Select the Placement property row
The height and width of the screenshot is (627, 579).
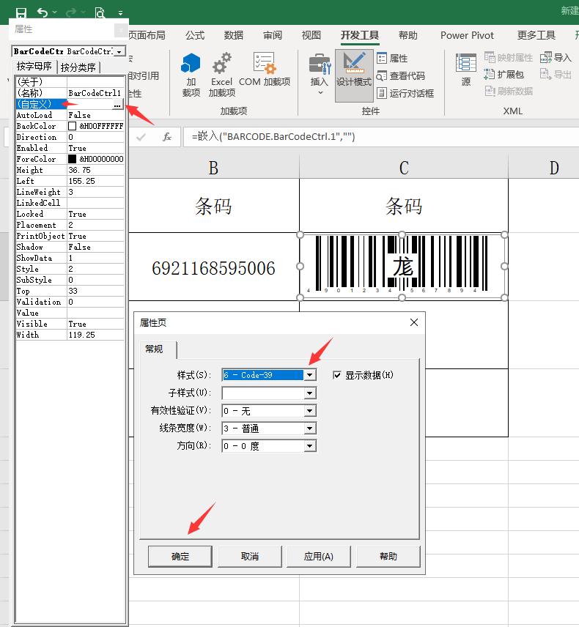70,225
